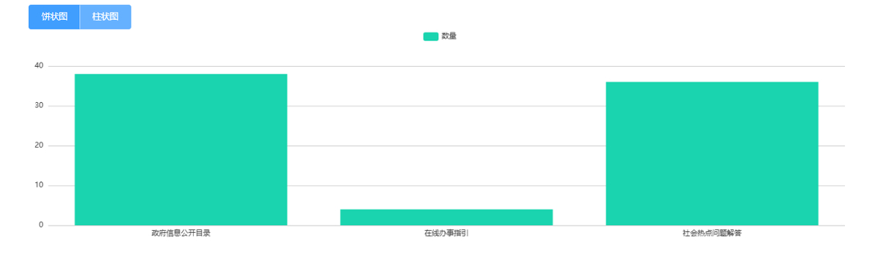The width and height of the screenshot is (881, 277).
Task: Click the 20 gridline above 在线办事指引 bar
Action: (446, 145)
